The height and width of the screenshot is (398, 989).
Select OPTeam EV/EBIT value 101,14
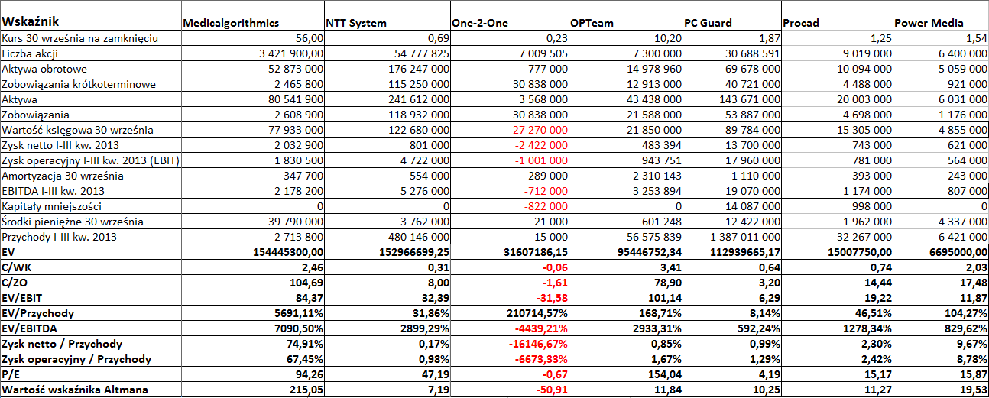[x=626, y=298]
